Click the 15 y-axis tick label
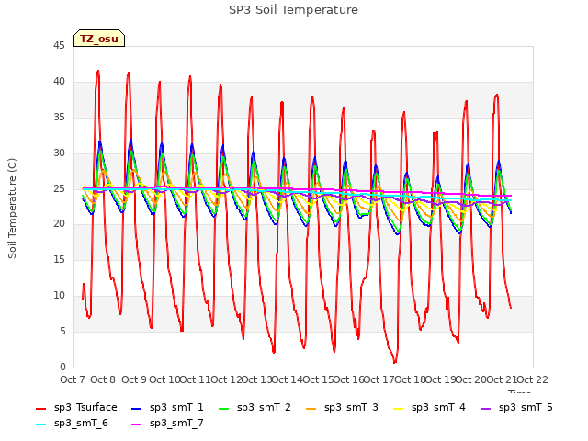Viewport: 588px width, 441px height. point(59,259)
